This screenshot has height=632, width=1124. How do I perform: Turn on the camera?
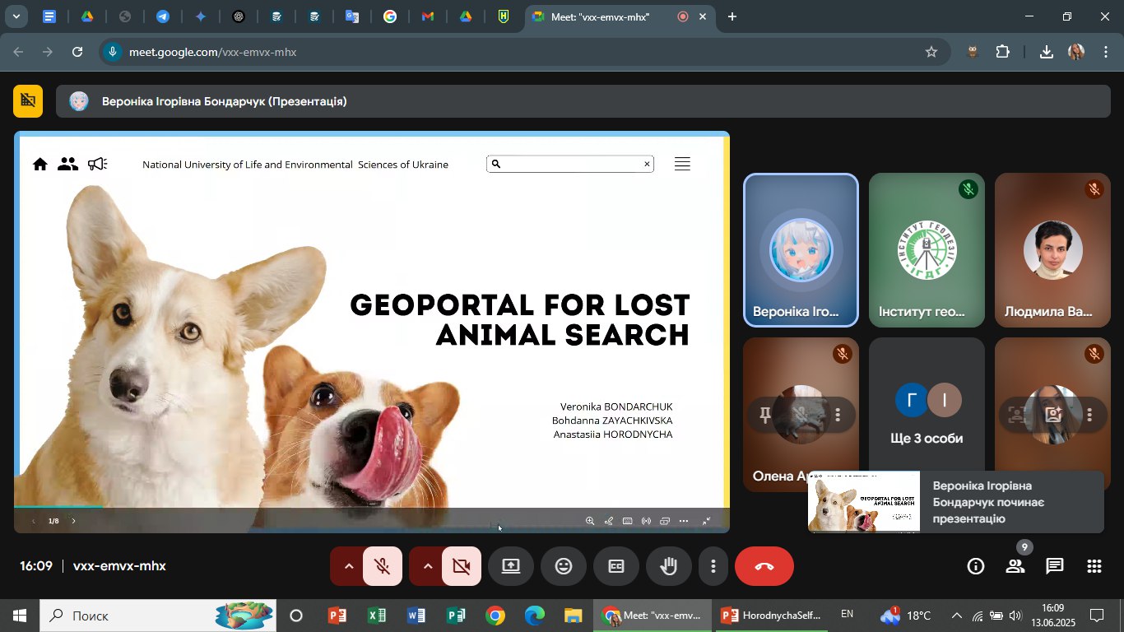tap(461, 566)
